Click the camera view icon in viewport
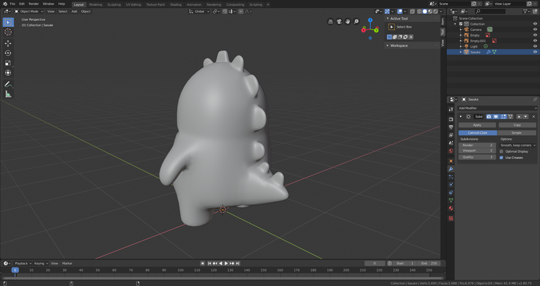Viewport: 540px width, 286px height. 339,22
